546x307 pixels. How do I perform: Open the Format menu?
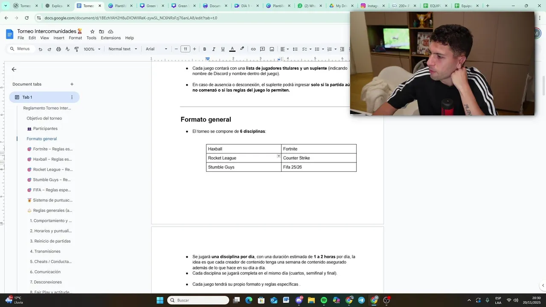75,38
